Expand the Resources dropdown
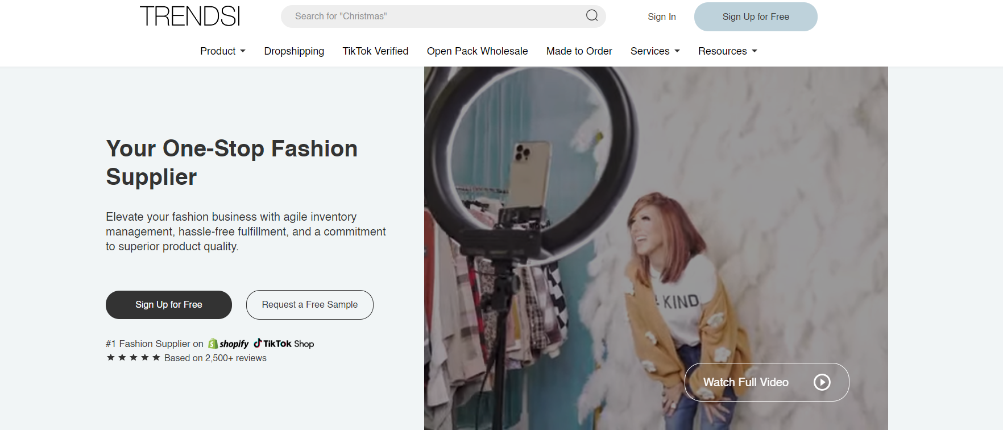 [728, 51]
